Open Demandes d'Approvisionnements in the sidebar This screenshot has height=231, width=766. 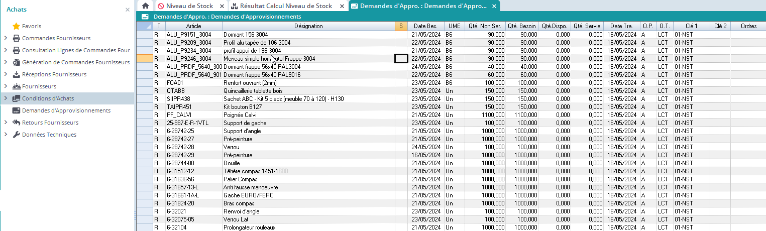click(66, 110)
